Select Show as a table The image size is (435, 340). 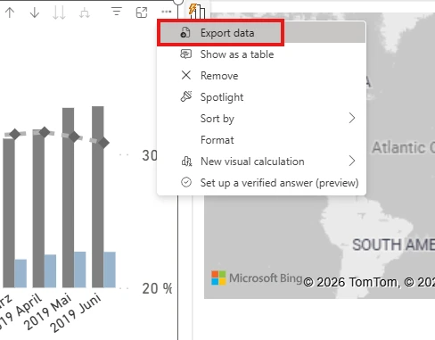pyautogui.click(x=261, y=54)
